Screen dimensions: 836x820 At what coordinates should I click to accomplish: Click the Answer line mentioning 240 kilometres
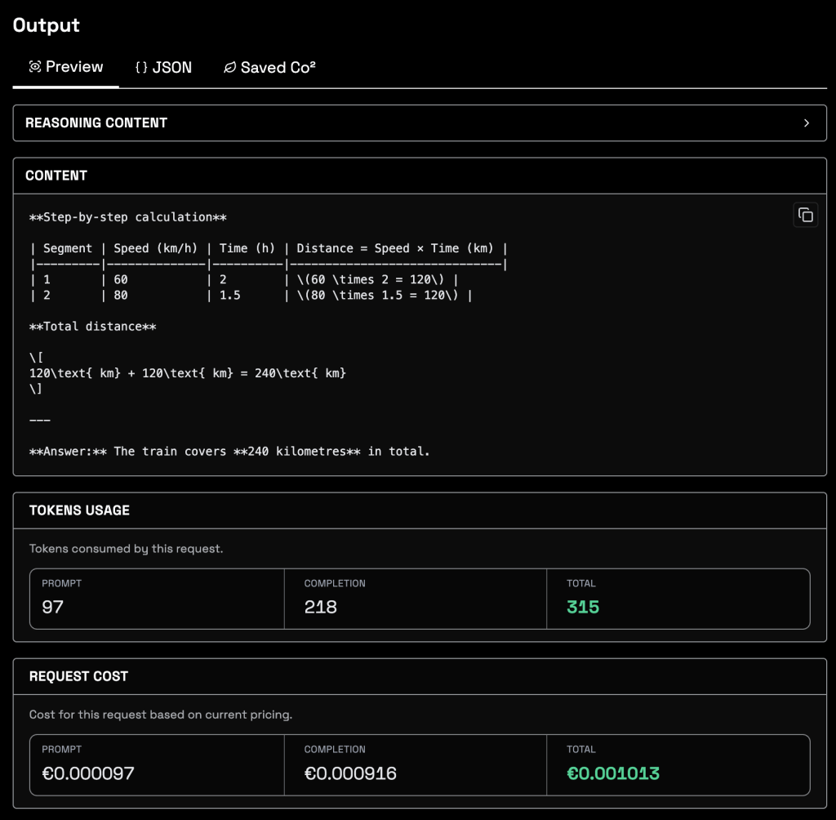229,451
